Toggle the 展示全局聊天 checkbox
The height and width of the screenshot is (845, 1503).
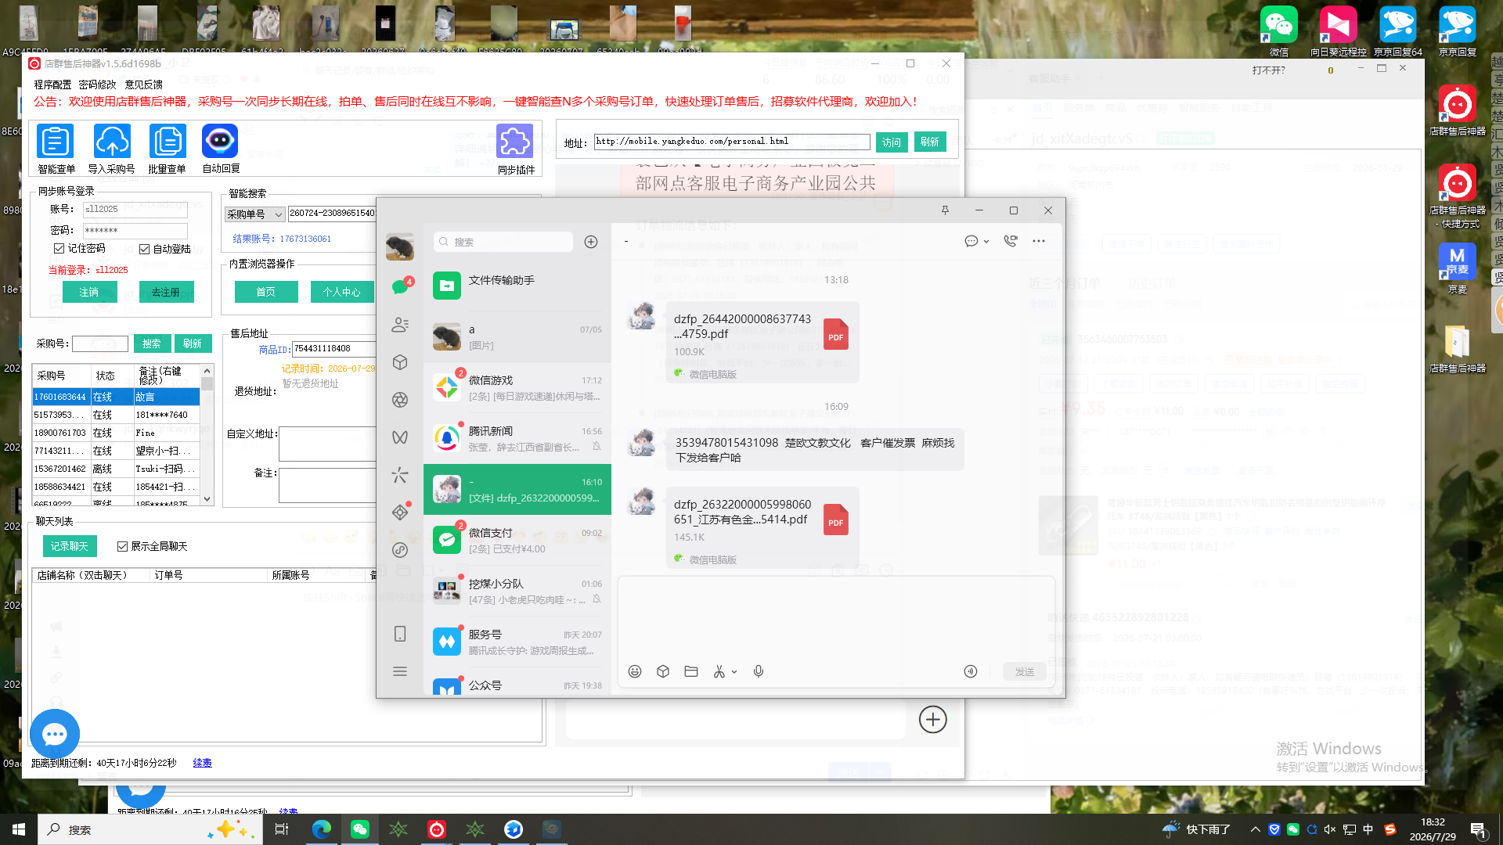[123, 546]
